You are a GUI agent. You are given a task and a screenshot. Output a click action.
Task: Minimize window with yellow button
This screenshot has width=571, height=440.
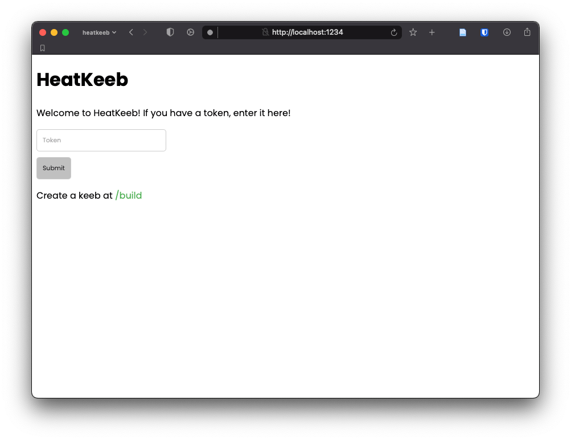pyautogui.click(x=54, y=32)
